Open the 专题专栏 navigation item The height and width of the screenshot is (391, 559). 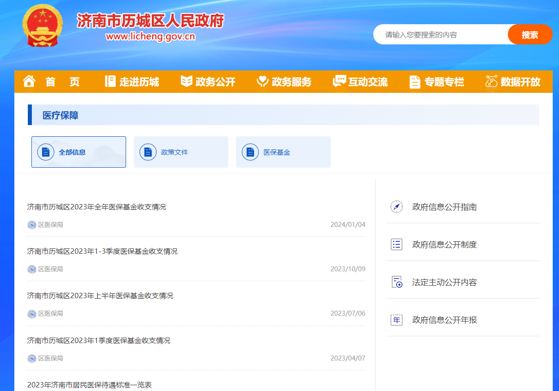(x=444, y=82)
